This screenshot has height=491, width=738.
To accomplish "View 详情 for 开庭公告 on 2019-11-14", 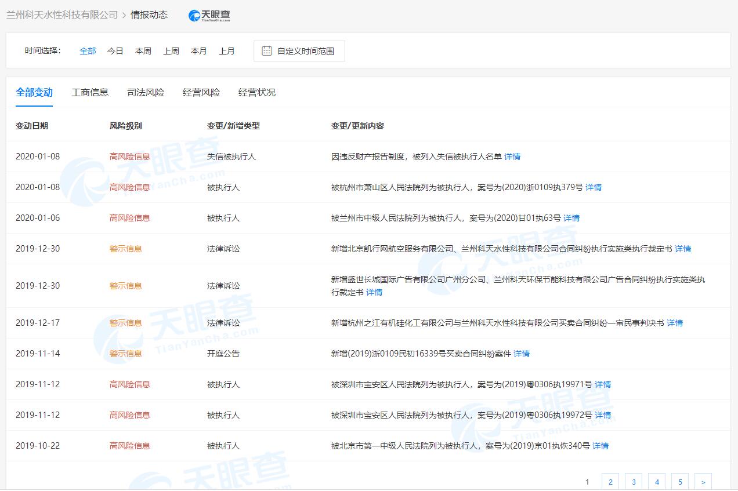I will pyautogui.click(x=522, y=354).
